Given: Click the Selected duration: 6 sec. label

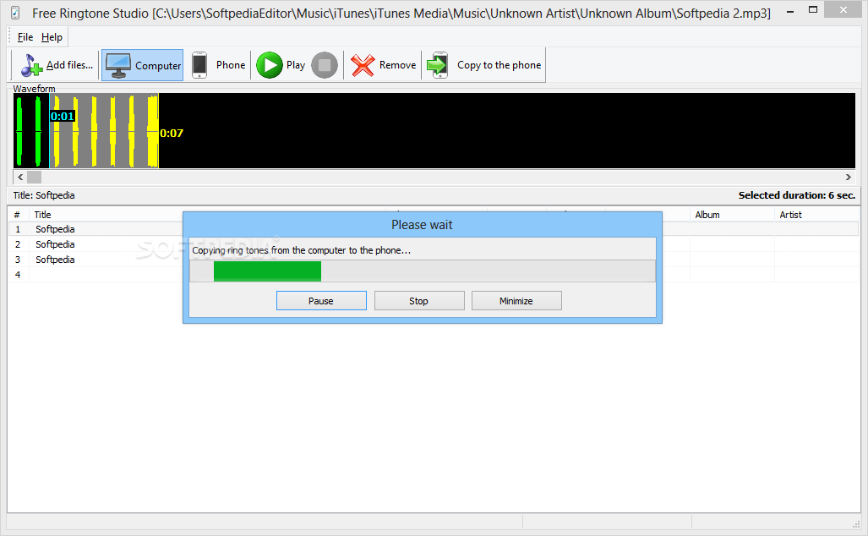Looking at the screenshot, I should click(797, 195).
